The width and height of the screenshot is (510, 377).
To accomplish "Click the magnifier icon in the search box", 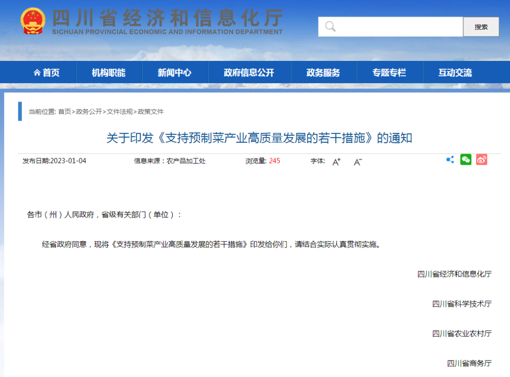I will coord(330,26).
